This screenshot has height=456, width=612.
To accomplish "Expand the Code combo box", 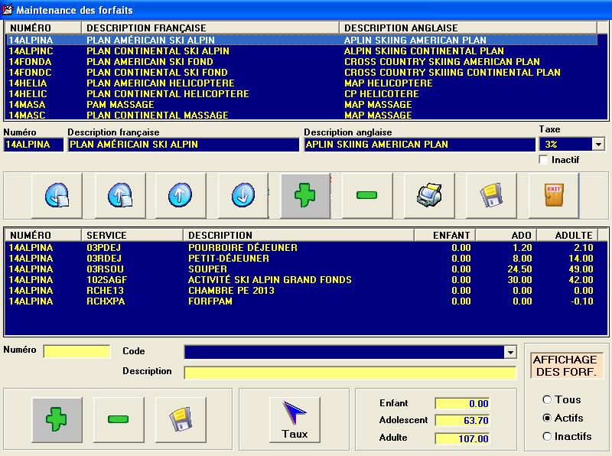I will coord(510,352).
